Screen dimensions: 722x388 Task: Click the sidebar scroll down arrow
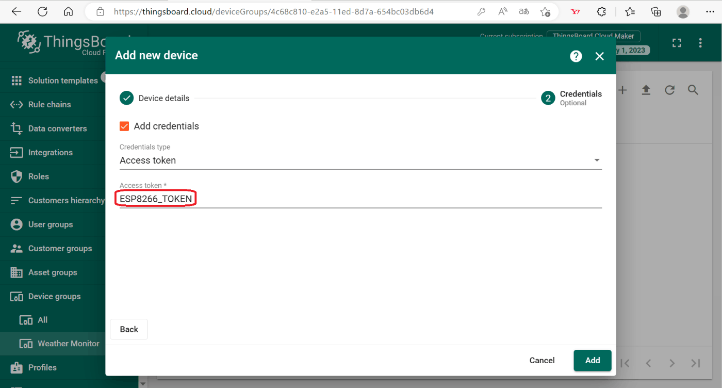143,383
